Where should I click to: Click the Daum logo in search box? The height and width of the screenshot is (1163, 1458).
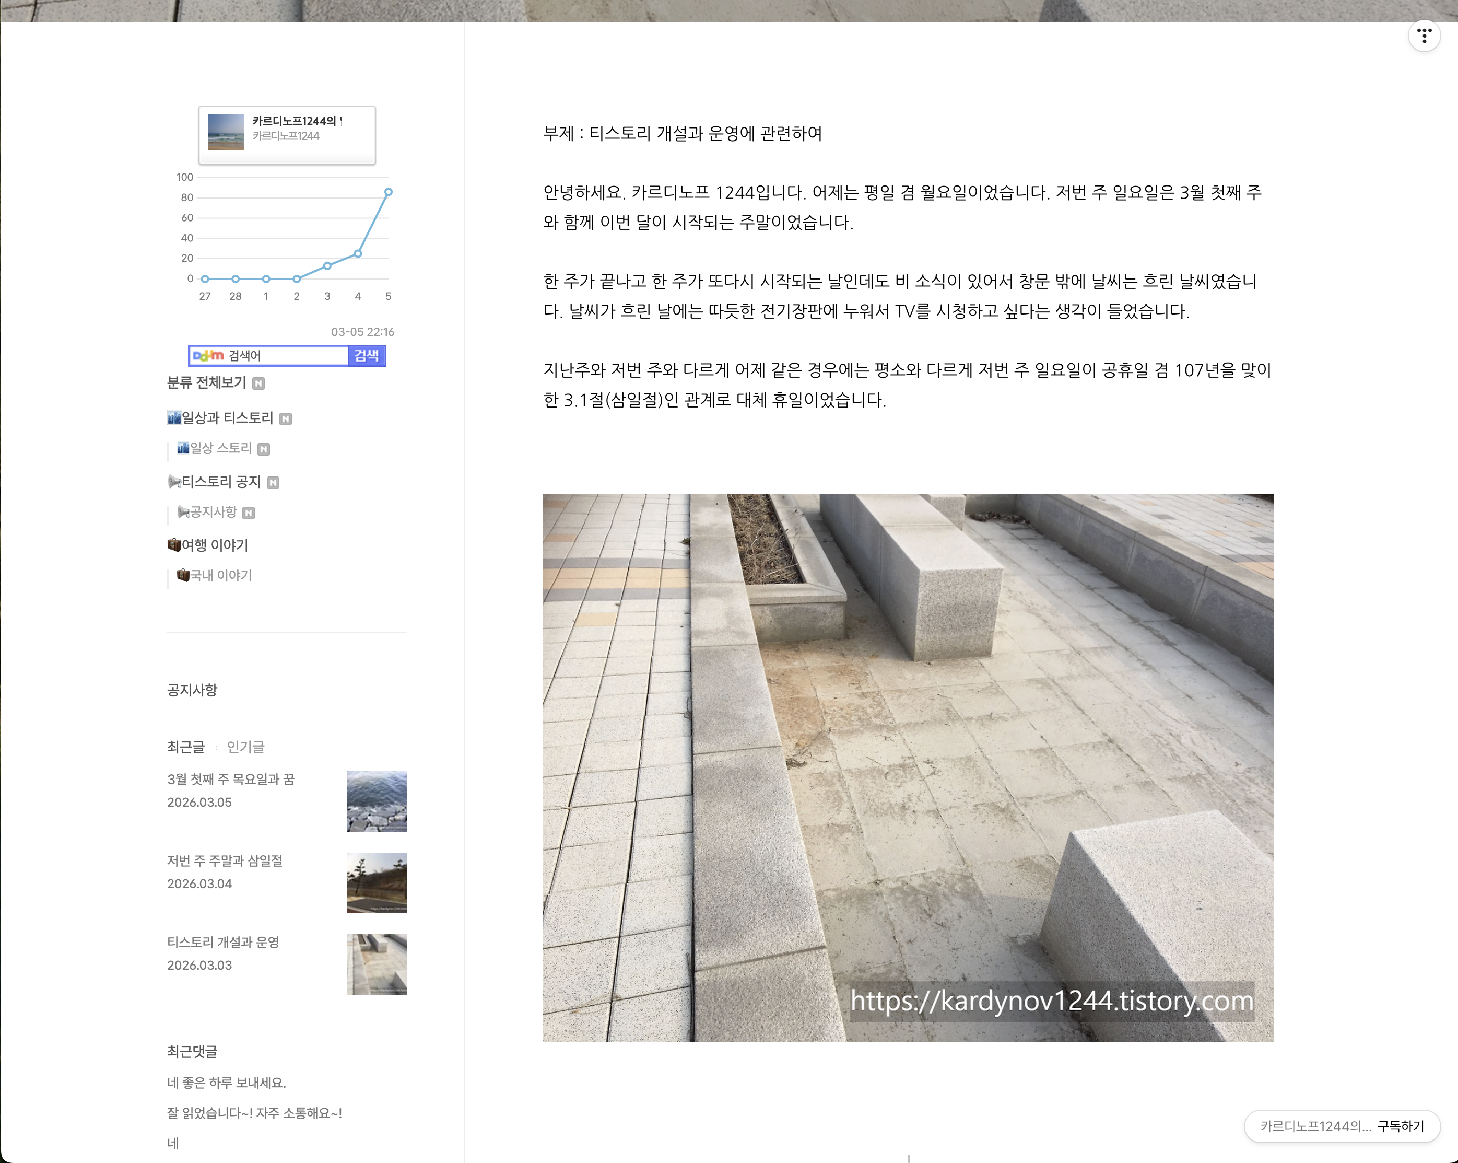(208, 356)
